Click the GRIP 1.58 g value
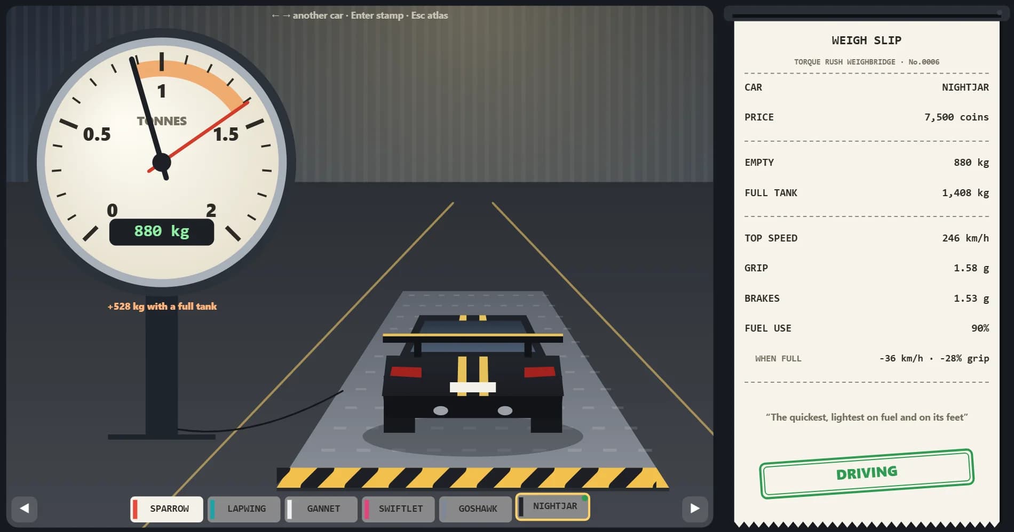Image resolution: width=1014 pixels, height=532 pixels. coord(971,268)
